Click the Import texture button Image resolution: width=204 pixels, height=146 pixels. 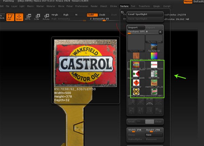(x=136, y=28)
